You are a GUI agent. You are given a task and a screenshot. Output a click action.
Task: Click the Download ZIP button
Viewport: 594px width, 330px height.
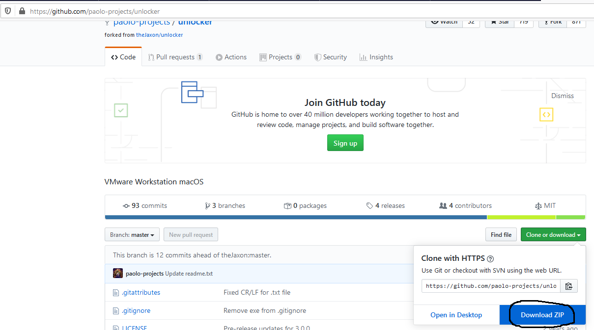[542, 315]
